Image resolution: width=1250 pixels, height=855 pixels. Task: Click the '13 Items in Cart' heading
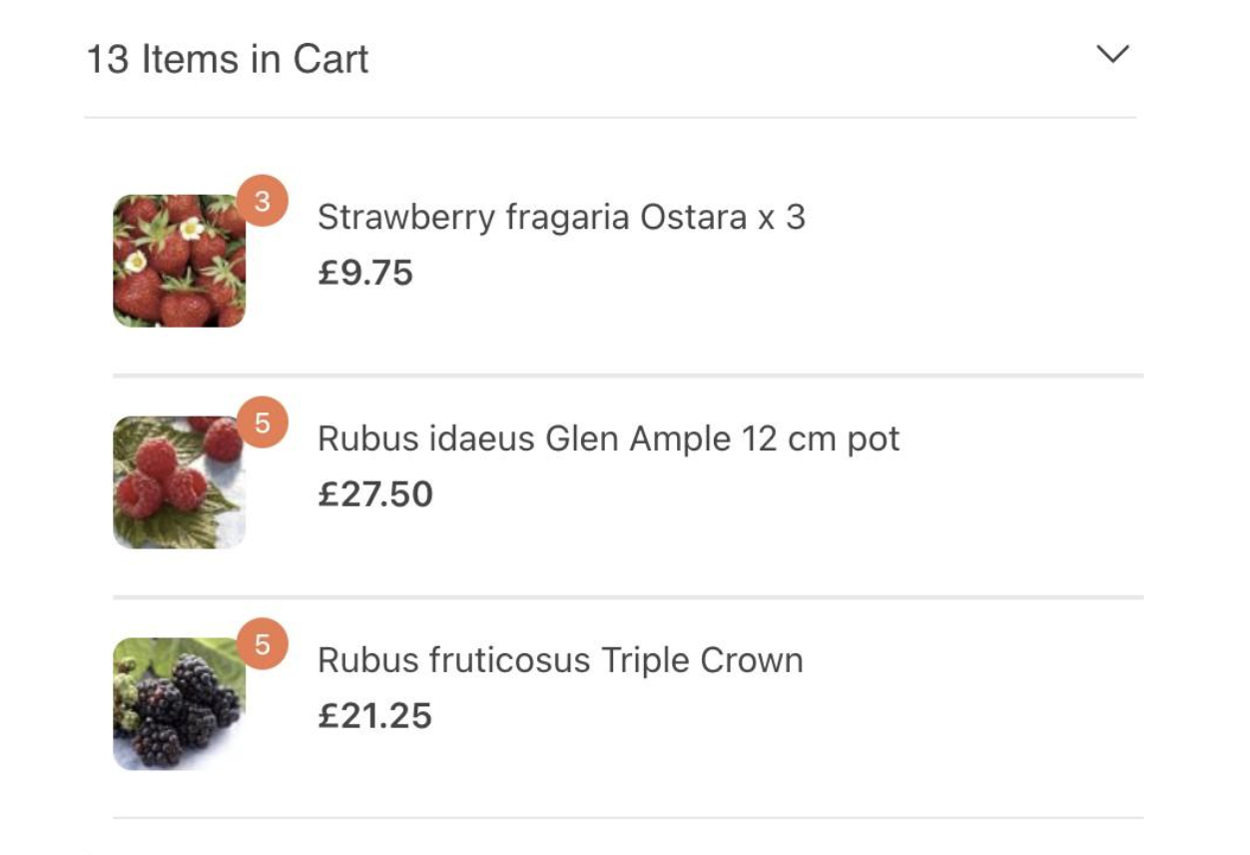228,59
